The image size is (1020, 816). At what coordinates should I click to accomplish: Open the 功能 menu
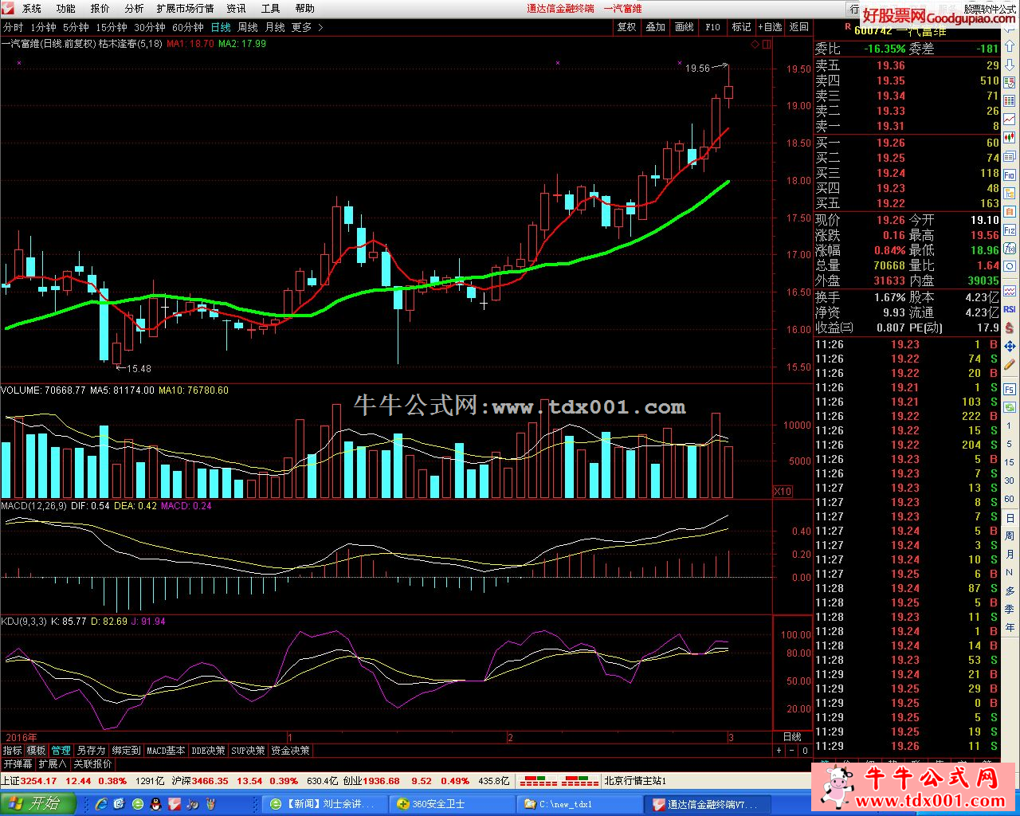tap(65, 8)
